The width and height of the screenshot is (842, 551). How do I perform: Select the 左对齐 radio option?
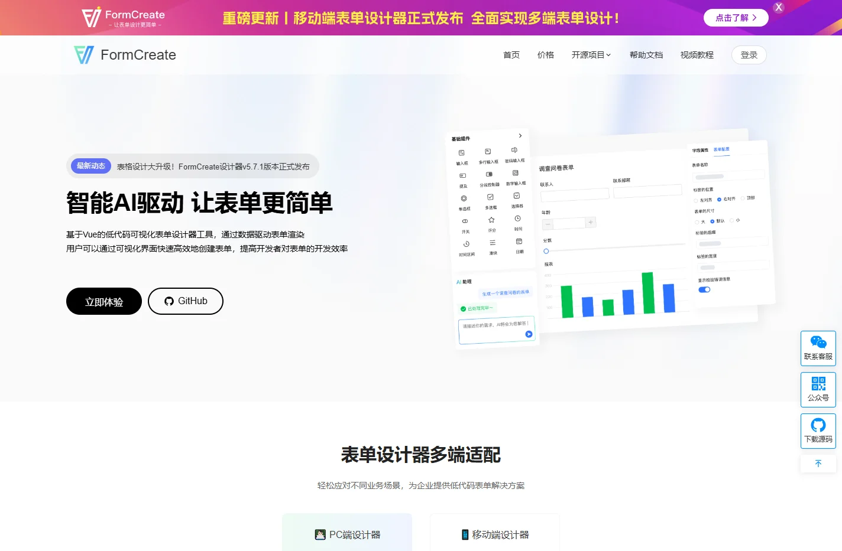click(x=704, y=200)
